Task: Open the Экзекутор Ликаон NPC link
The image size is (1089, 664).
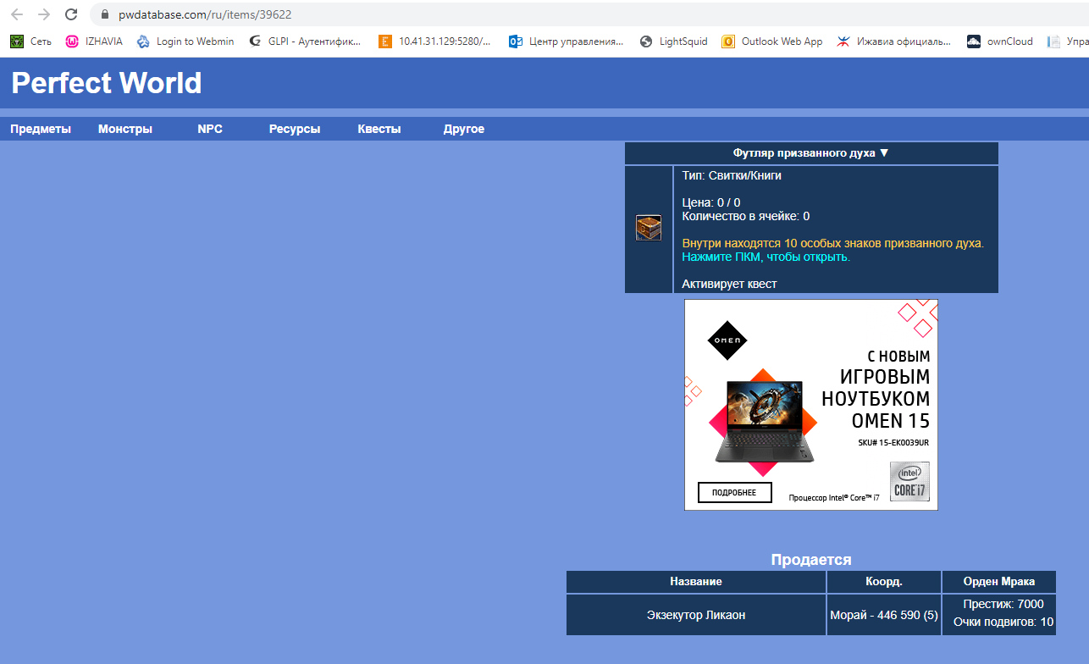Action: click(696, 615)
